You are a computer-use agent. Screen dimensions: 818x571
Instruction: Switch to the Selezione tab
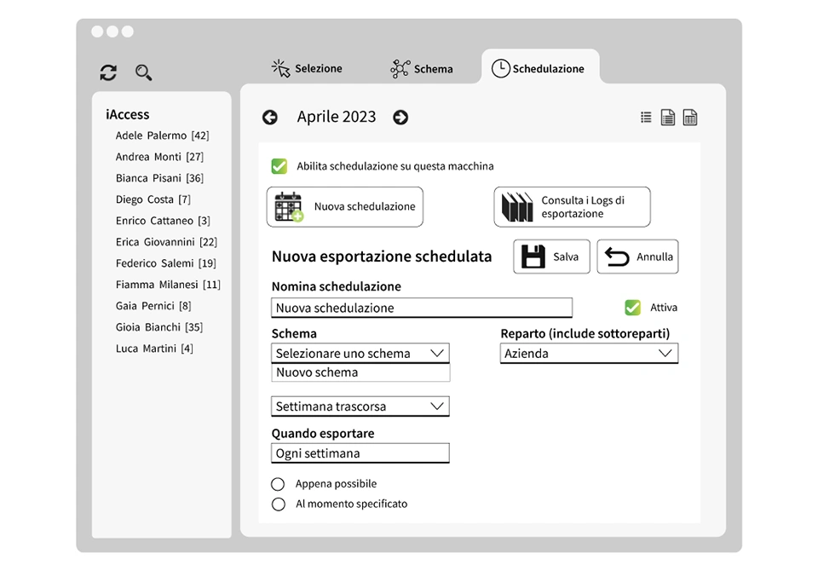tap(307, 68)
